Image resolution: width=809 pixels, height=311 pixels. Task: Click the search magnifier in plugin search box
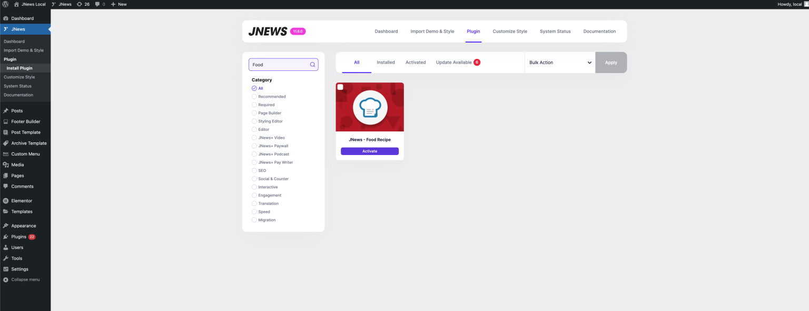(x=312, y=64)
